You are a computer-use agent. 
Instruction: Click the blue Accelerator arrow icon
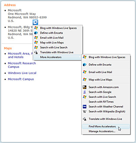pyautogui.click(x=35, y=22)
